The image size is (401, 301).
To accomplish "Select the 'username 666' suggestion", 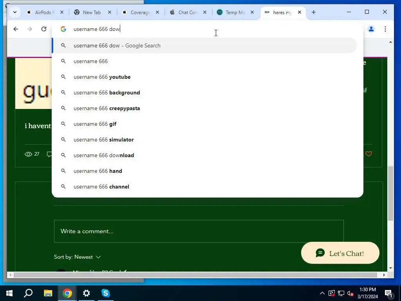I will [x=204, y=61].
